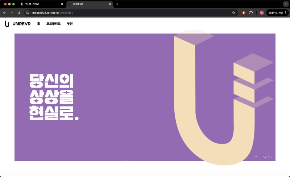Click the address bar URL field
This screenshot has height=177, width=290.
tap(127, 13)
